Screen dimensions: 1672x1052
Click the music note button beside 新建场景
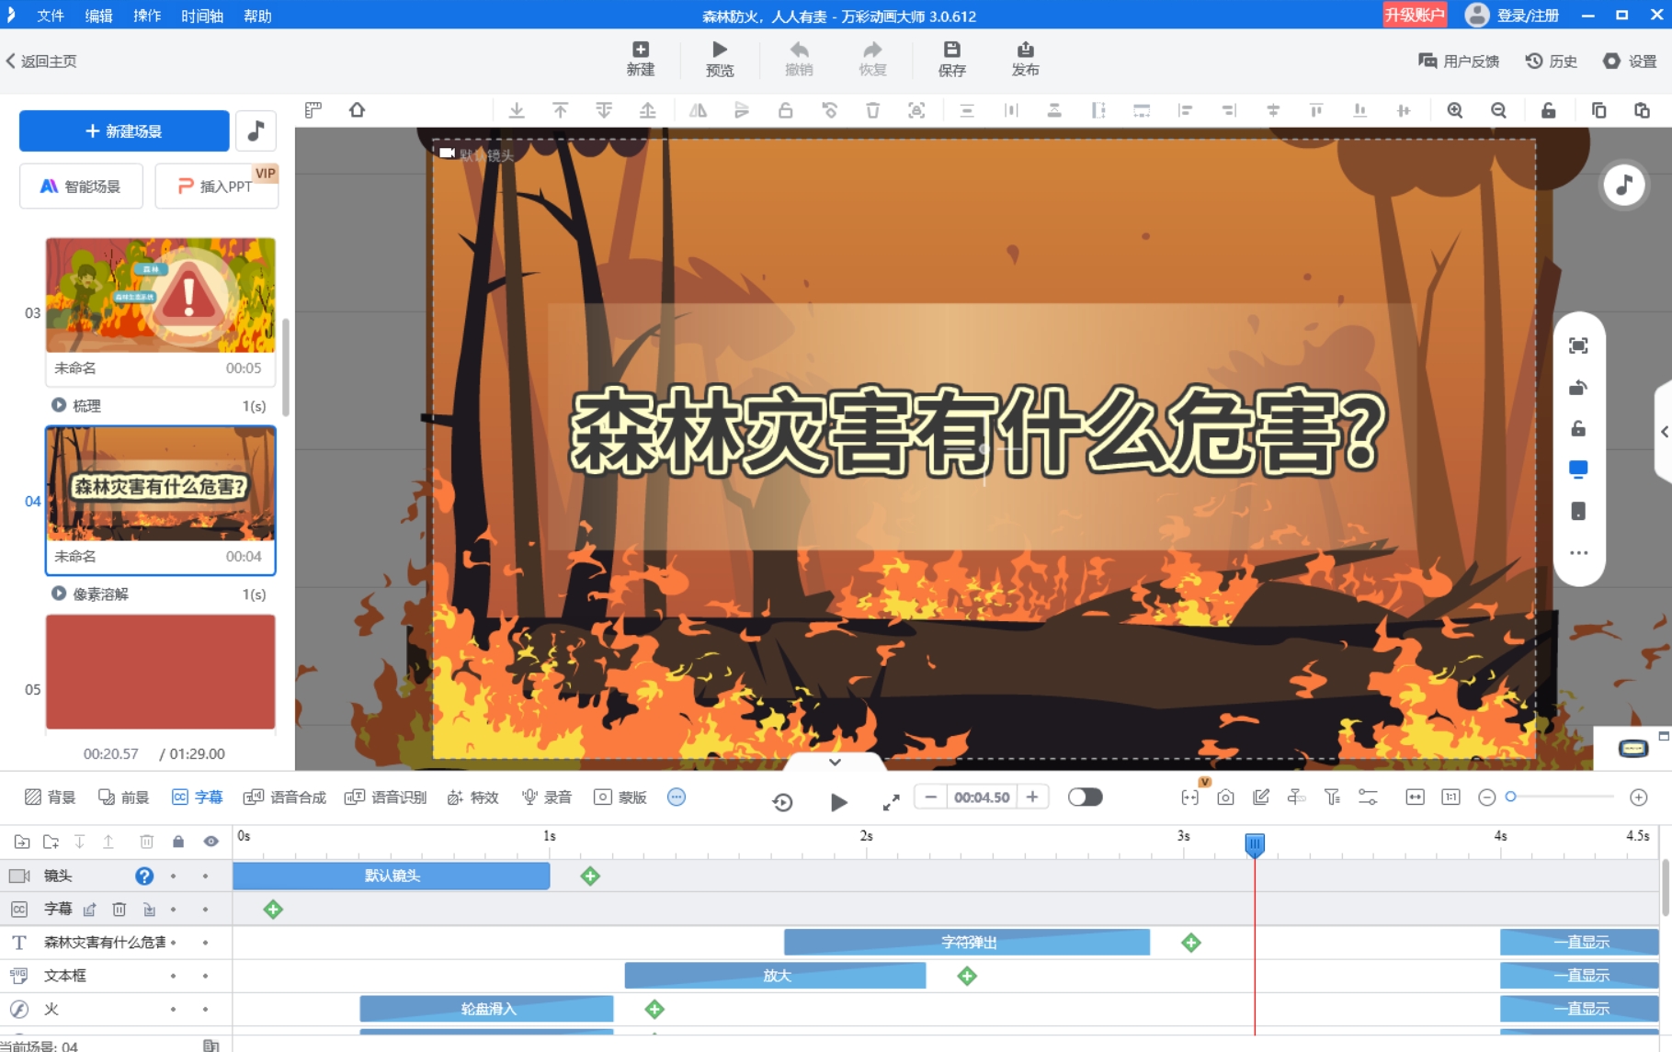[256, 131]
